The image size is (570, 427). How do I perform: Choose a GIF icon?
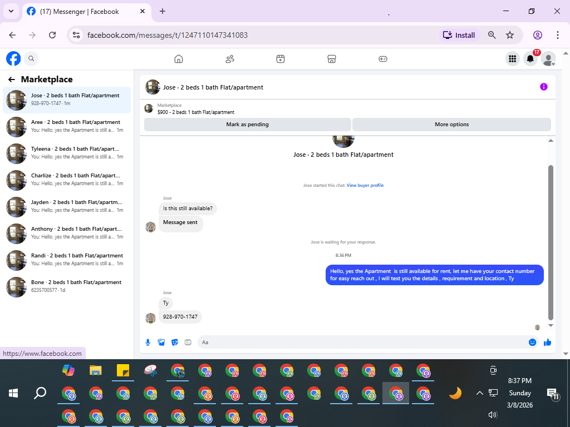(188, 342)
